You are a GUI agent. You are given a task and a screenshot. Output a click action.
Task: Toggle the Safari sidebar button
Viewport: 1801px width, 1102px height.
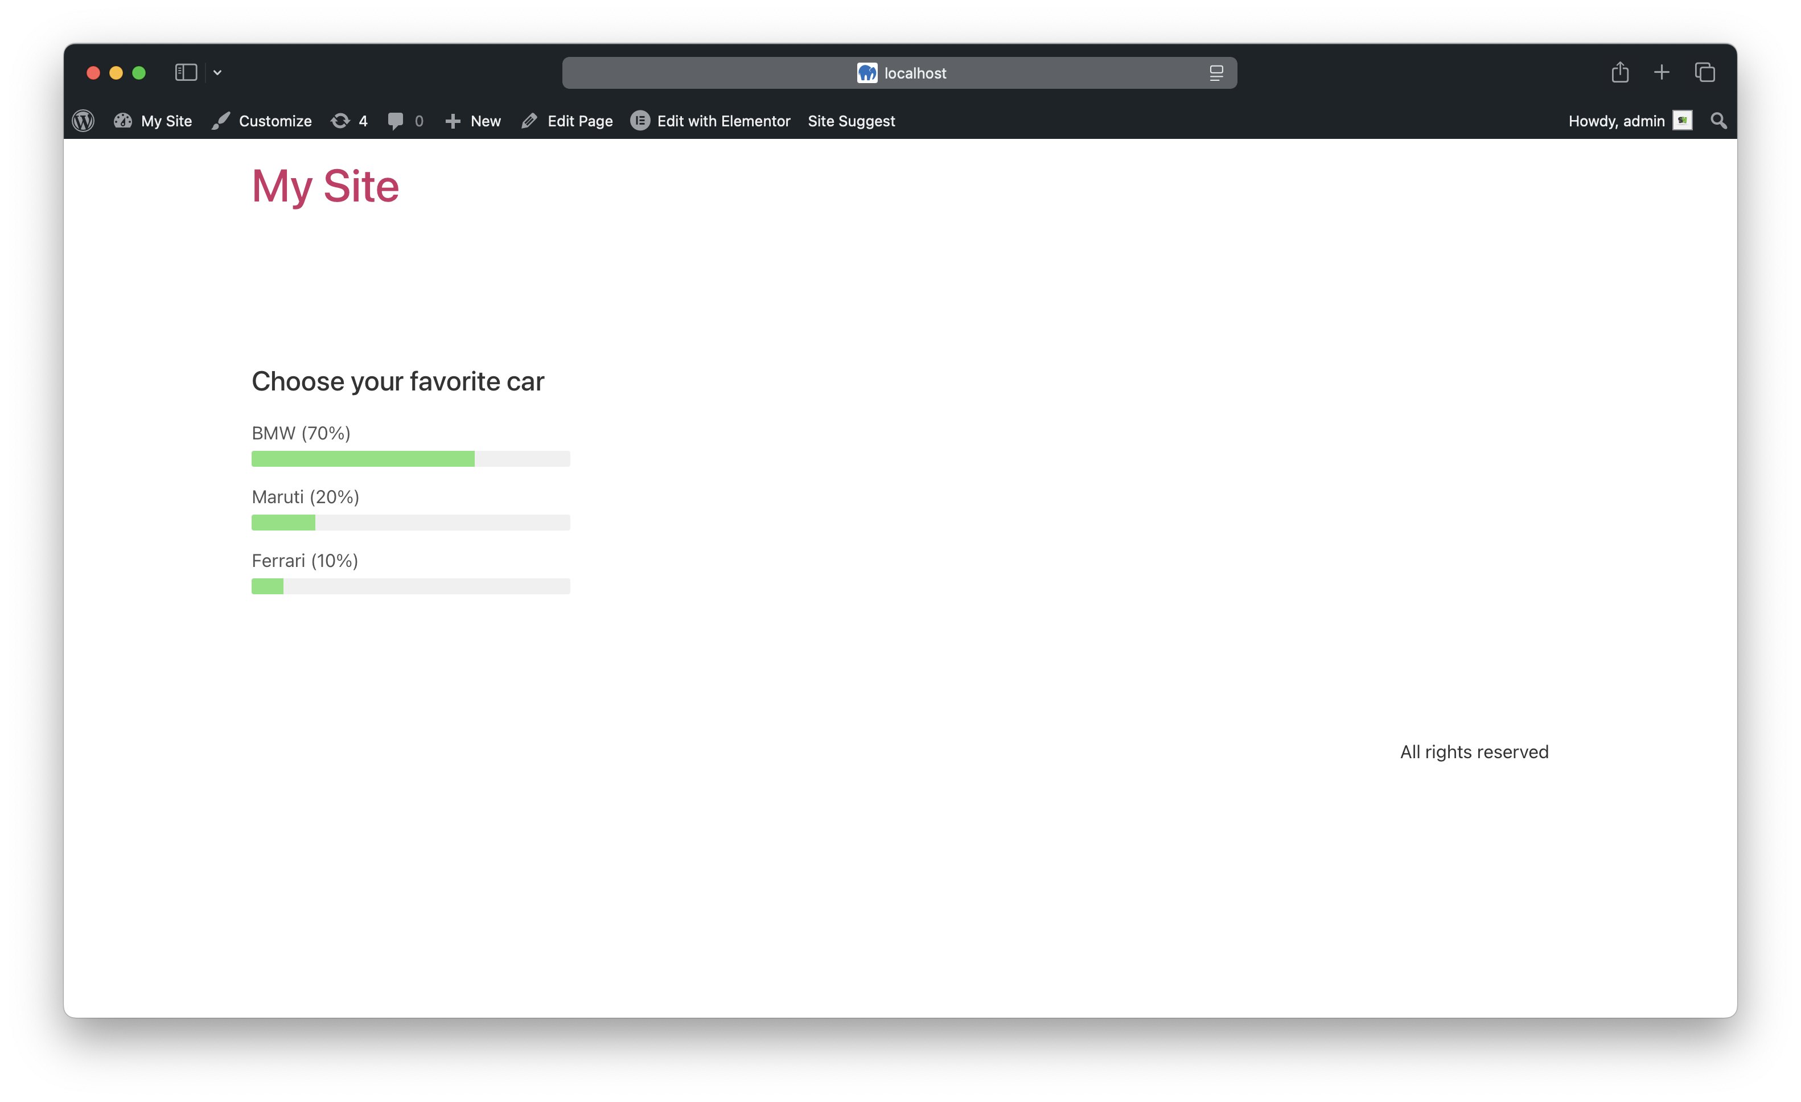tap(186, 72)
